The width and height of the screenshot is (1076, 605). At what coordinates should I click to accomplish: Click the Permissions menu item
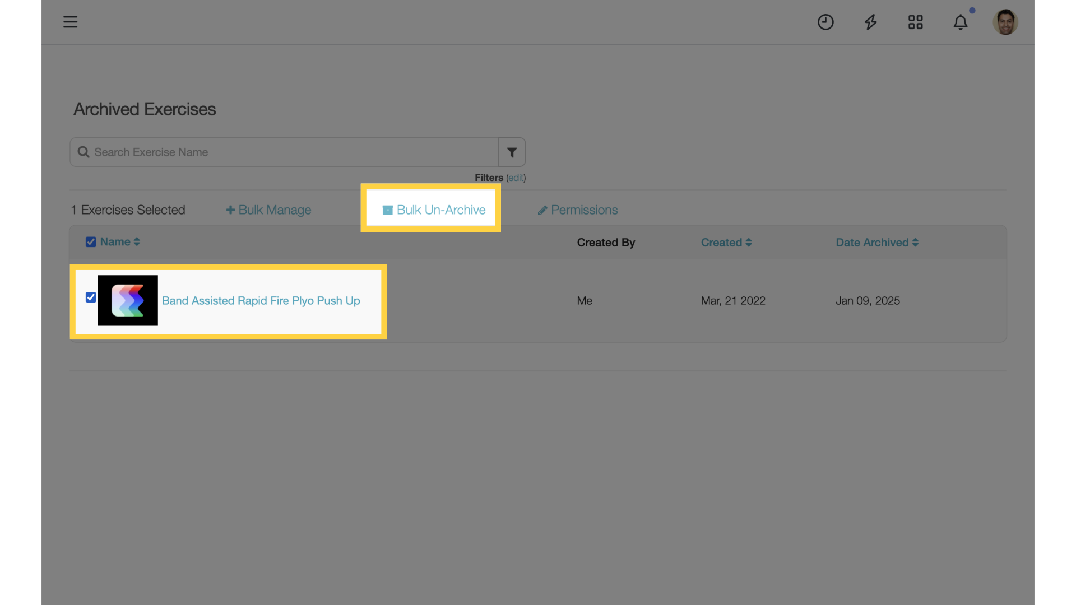pos(578,210)
